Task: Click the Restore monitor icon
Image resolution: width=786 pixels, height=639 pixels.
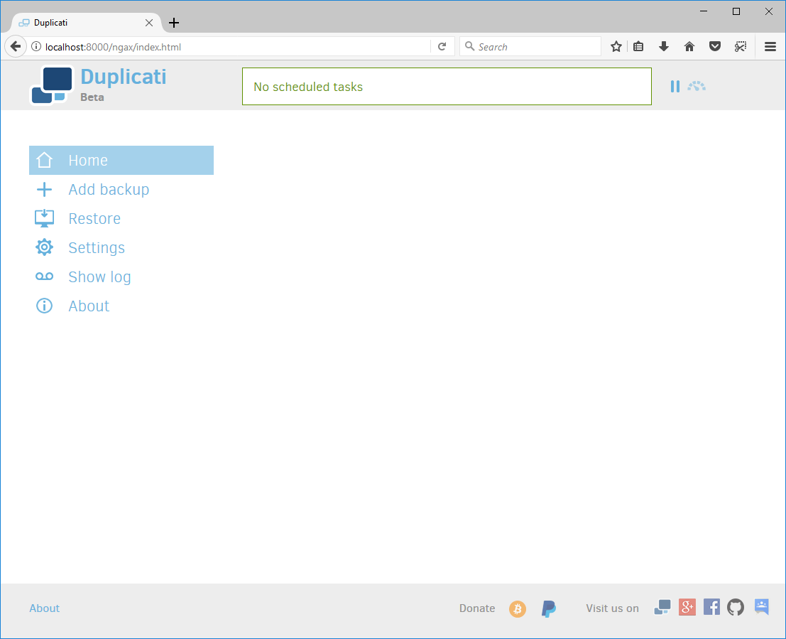Action: tap(44, 218)
